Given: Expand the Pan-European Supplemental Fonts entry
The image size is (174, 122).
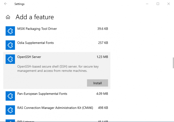Looking at the screenshot, I should (x=42, y=94).
